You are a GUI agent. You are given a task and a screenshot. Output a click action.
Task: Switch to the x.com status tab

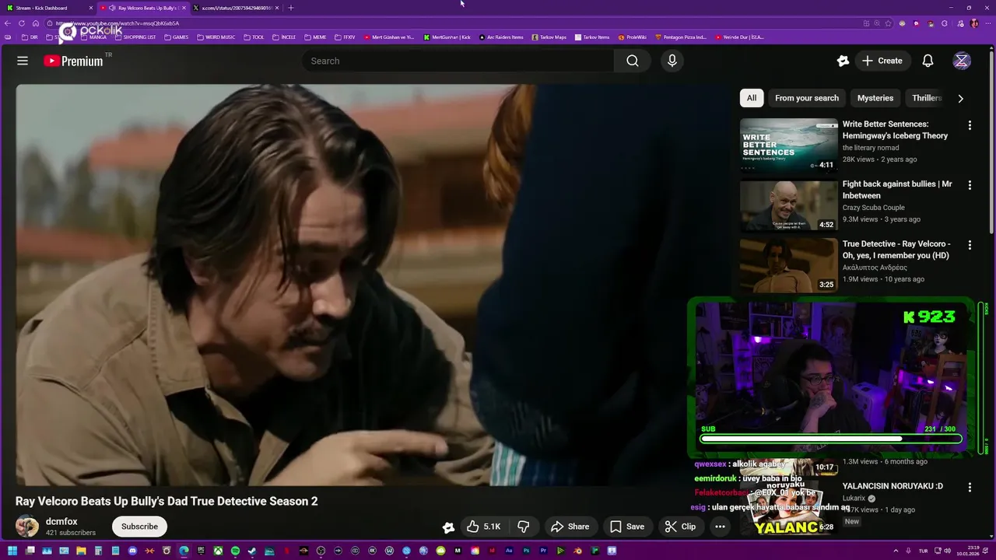click(237, 8)
